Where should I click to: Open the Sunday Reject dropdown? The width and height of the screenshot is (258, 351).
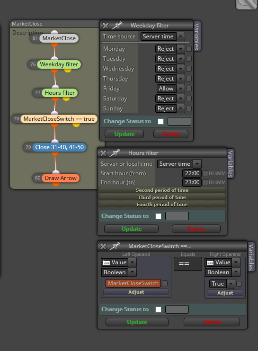coord(170,108)
